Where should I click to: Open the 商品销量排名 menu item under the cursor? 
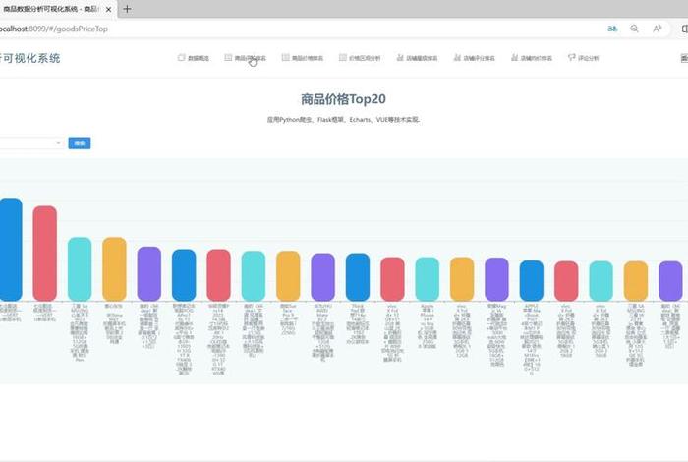[246, 58]
